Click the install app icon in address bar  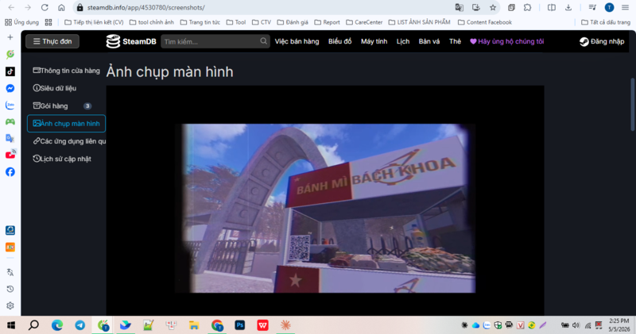tap(476, 7)
